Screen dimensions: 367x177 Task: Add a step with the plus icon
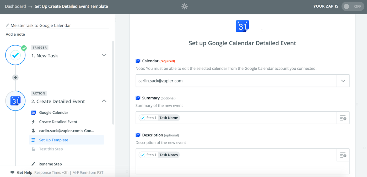pyautogui.click(x=15, y=78)
